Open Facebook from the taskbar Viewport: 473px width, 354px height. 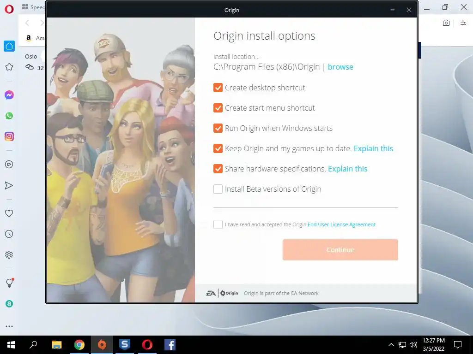(x=170, y=345)
